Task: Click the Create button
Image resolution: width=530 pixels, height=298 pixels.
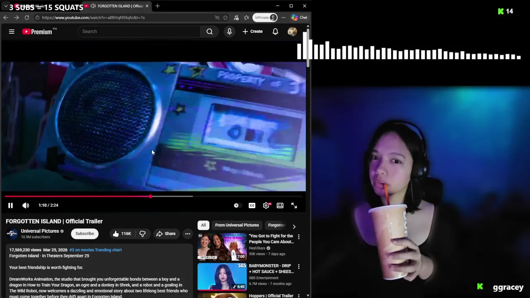Action: [253, 31]
